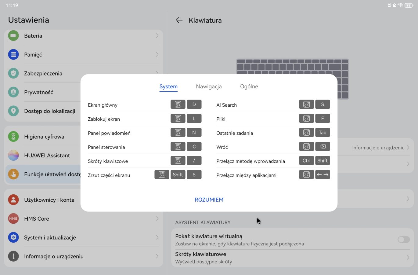Open the Bateria battery icon entry

coord(13,36)
